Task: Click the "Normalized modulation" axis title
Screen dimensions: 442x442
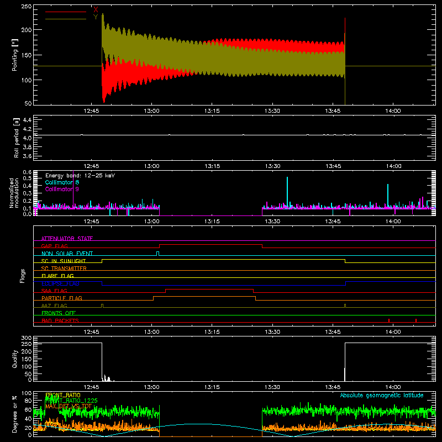Action: [x=14, y=193]
